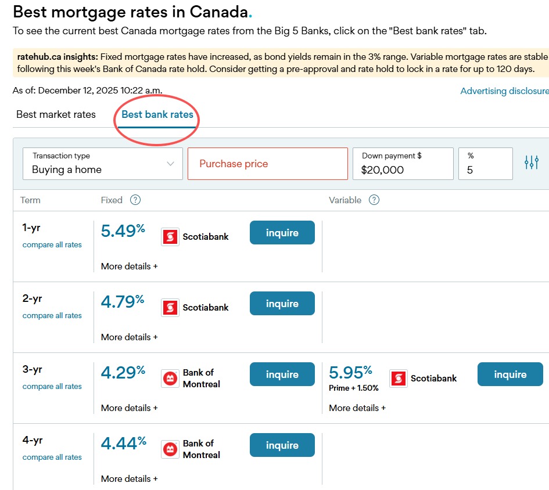Select the Best bank rates tab
Image resolution: width=549 pixels, height=490 pixels.
click(157, 114)
